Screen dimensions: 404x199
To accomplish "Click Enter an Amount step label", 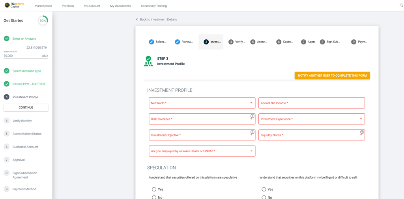I will click(24, 39).
